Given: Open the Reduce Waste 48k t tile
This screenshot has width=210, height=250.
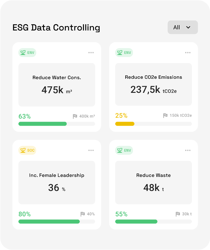Looking at the screenshot, I should [x=154, y=183].
